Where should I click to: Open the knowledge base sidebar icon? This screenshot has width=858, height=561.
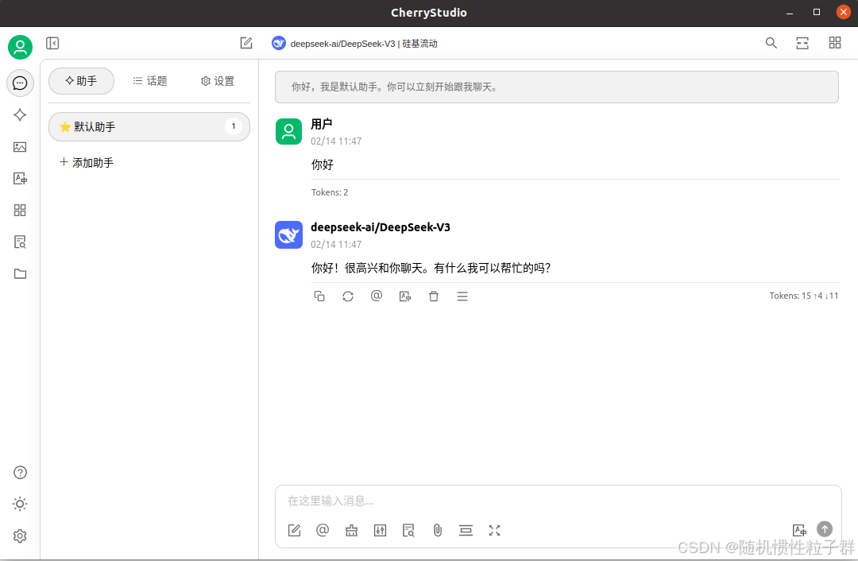(20, 242)
